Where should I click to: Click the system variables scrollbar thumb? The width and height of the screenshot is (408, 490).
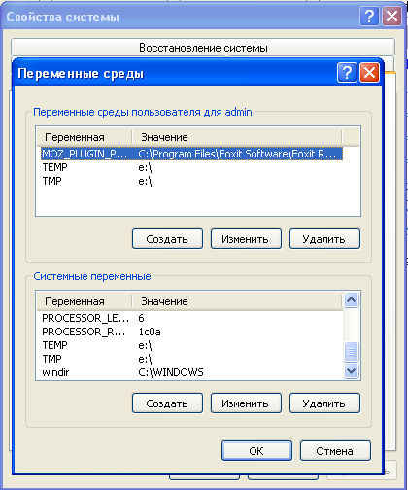tap(352, 351)
